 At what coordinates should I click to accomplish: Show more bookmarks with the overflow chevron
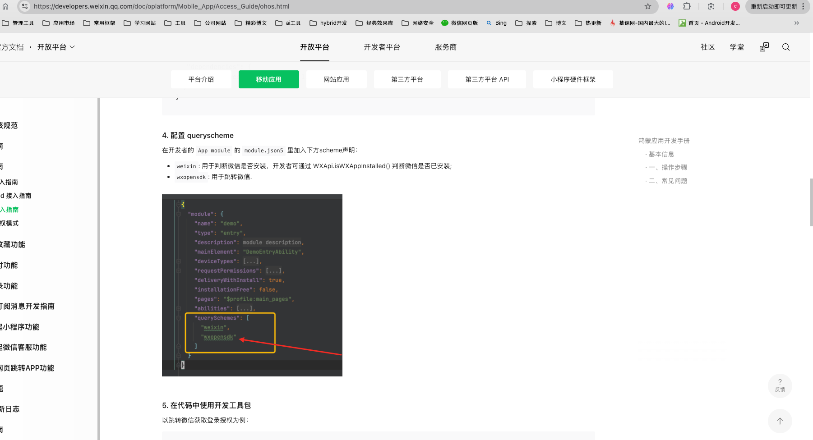797,23
